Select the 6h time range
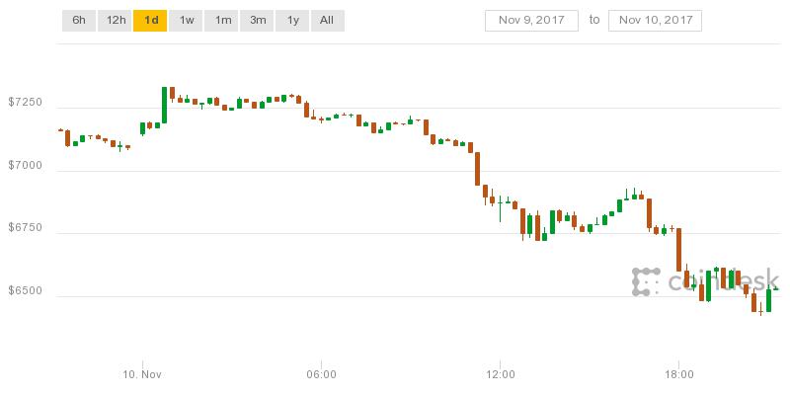This screenshot has width=790, height=395. [x=79, y=20]
